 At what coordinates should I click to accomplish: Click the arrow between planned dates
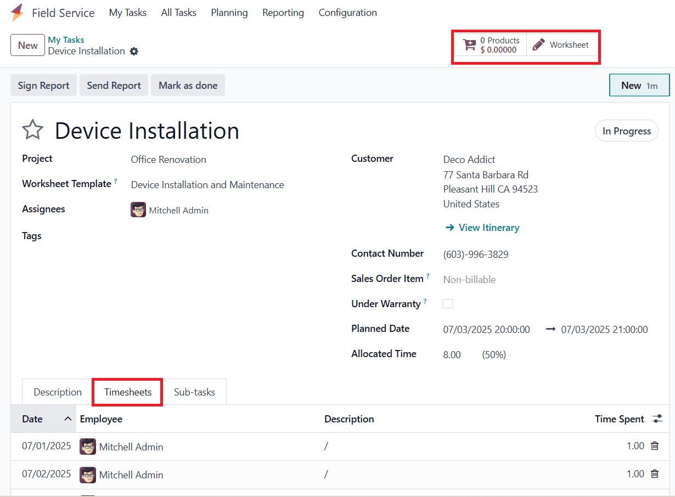click(x=551, y=330)
